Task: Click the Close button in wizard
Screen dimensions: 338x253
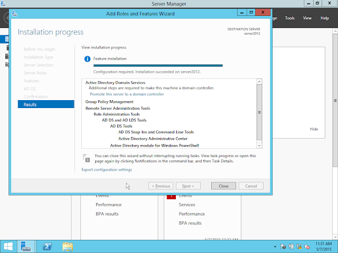Action: click(223, 186)
